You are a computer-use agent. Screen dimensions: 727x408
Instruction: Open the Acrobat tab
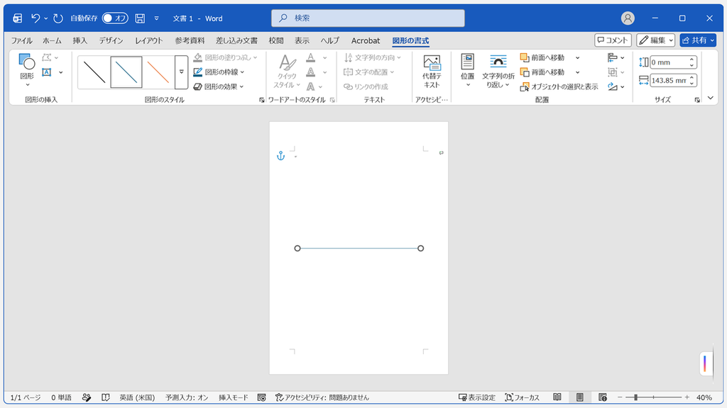pos(366,40)
